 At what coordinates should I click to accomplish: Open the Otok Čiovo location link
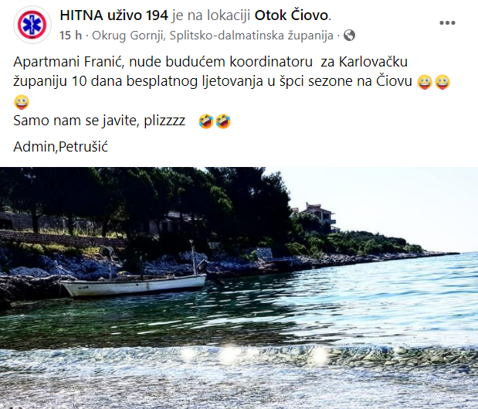(291, 15)
